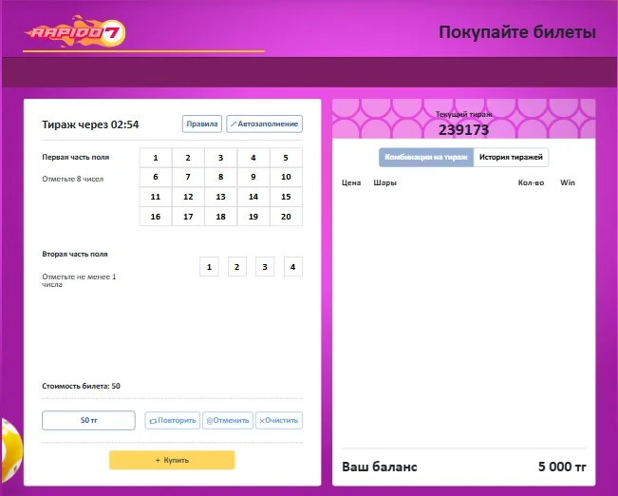Click Очистить clear button

click(x=279, y=421)
